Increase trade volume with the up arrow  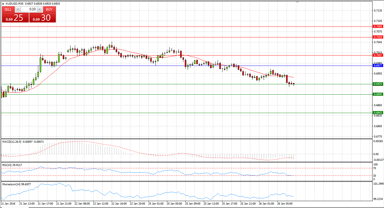[40, 9]
